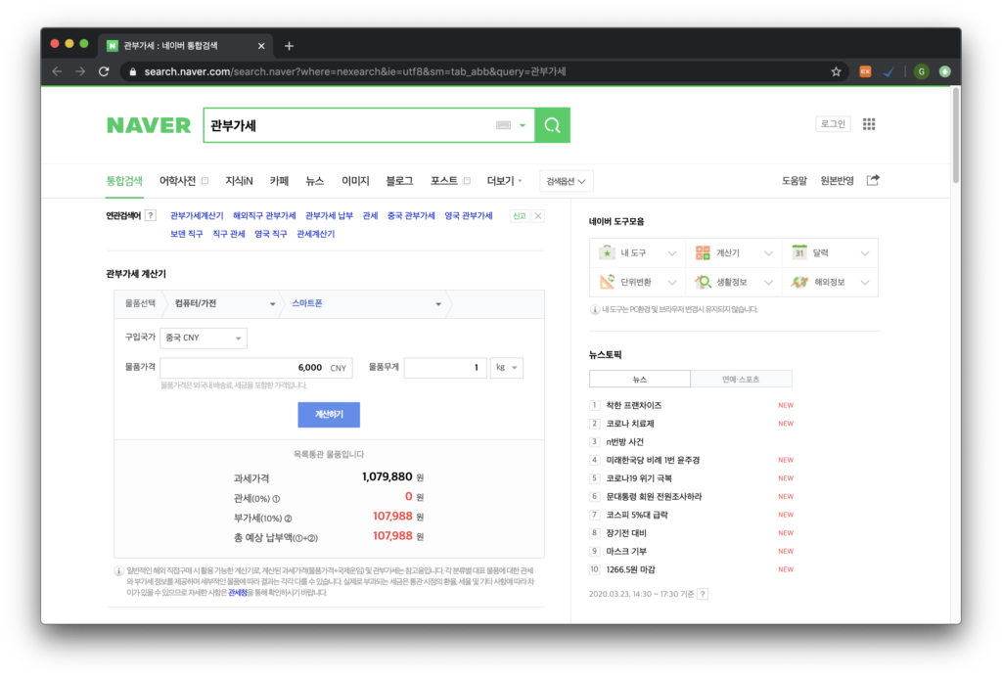Viewport: 1002px width, 678px height.
Task: Click 신고 report button for related searches
Action: coord(520,216)
